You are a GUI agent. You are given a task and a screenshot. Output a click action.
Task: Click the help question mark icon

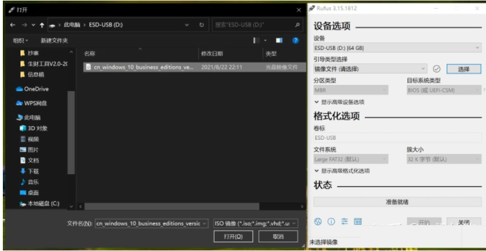tap(295, 41)
